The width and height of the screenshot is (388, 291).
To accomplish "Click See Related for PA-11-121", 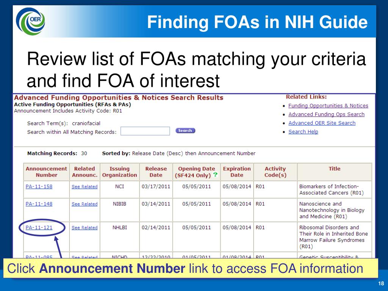I will (84, 228).
